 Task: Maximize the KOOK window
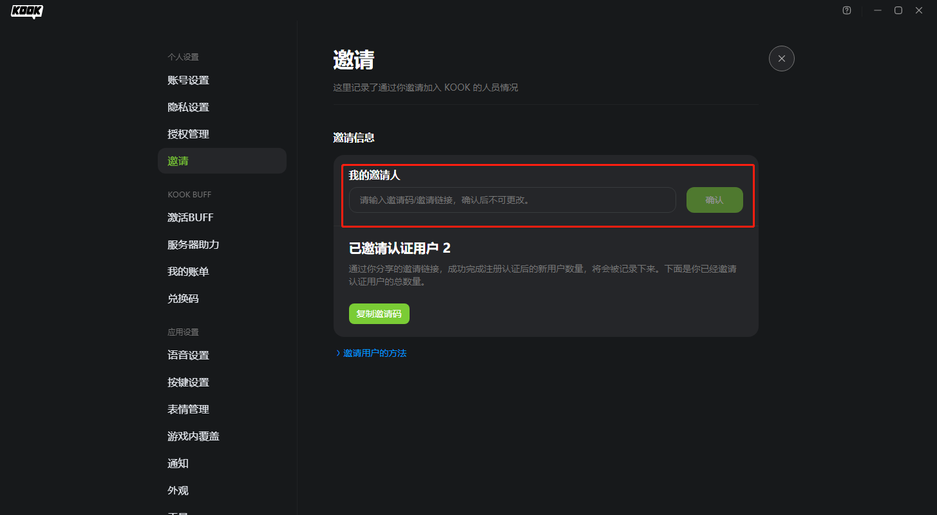tap(898, 10)
